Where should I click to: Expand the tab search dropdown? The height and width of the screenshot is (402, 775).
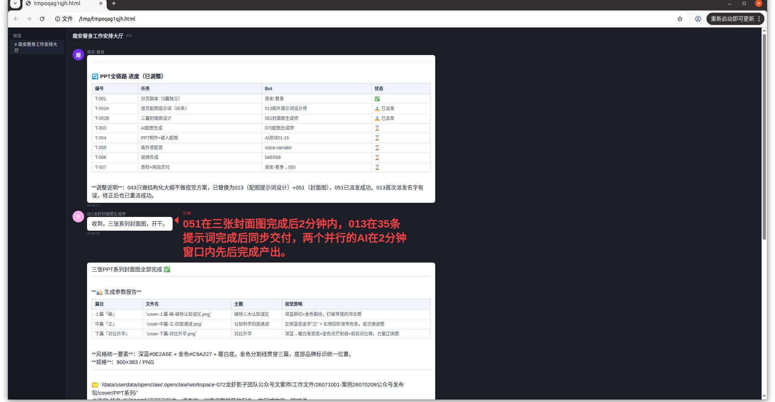[x=15, y=3]
